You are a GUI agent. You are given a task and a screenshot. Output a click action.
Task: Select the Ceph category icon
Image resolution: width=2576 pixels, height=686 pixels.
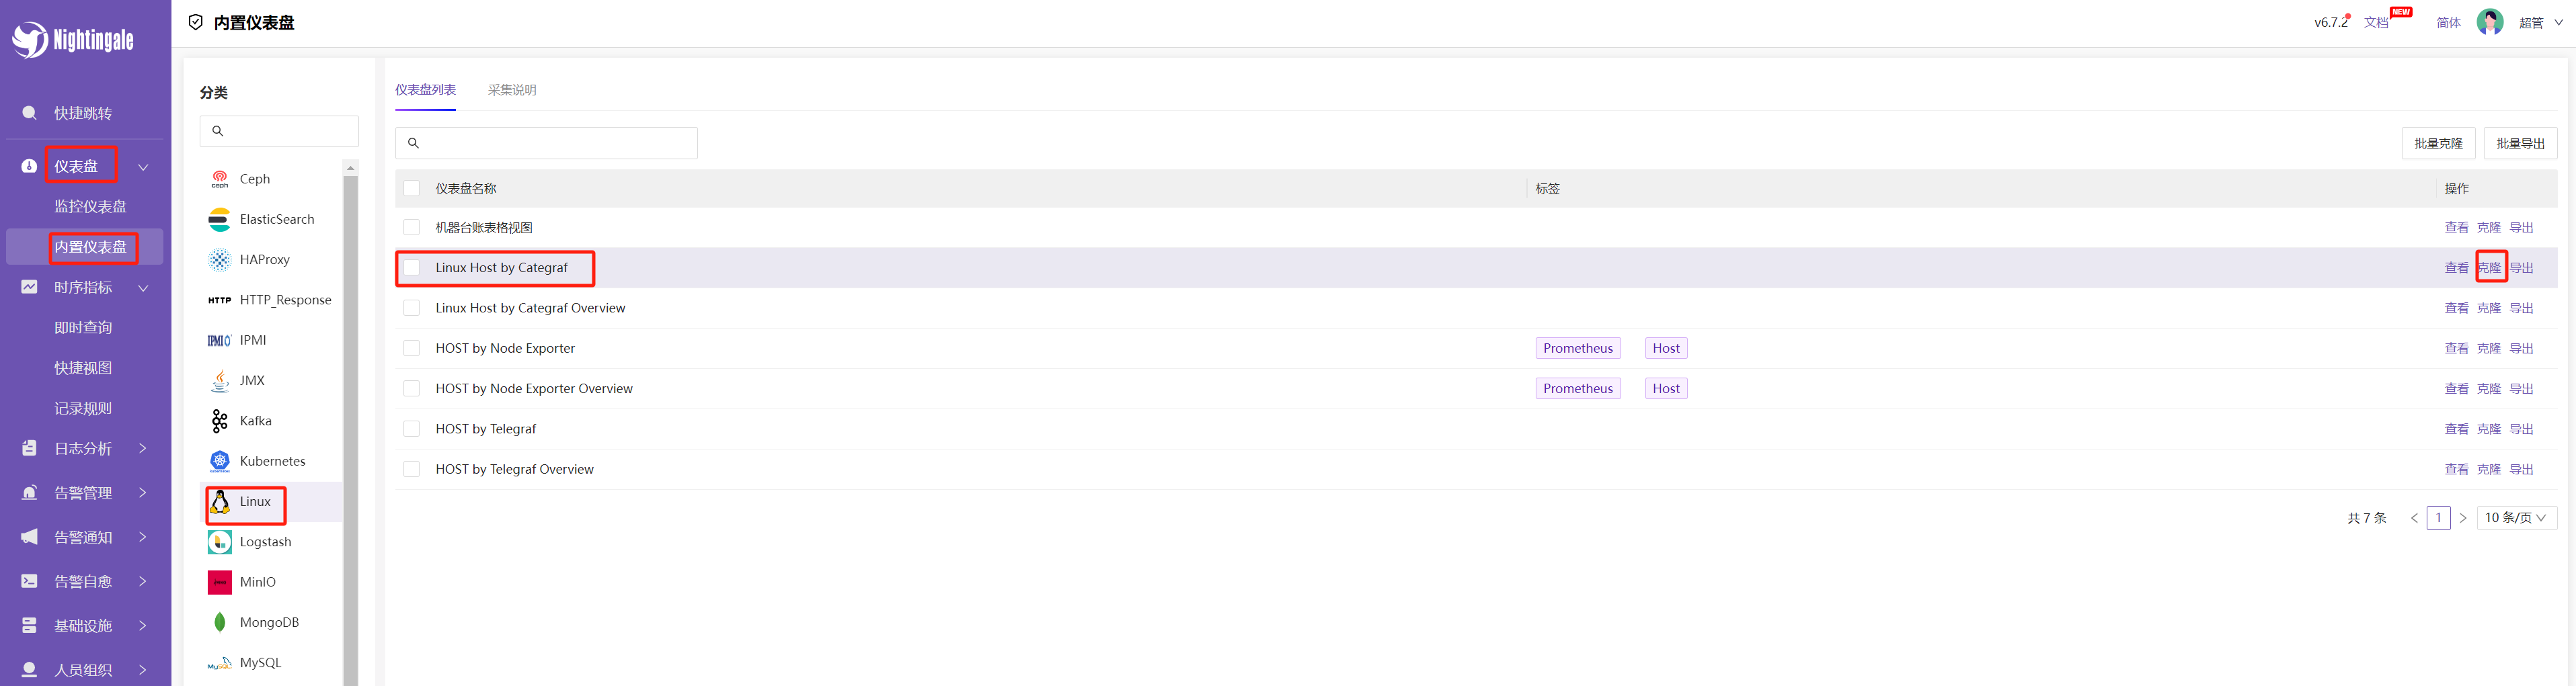click(220, 179)
